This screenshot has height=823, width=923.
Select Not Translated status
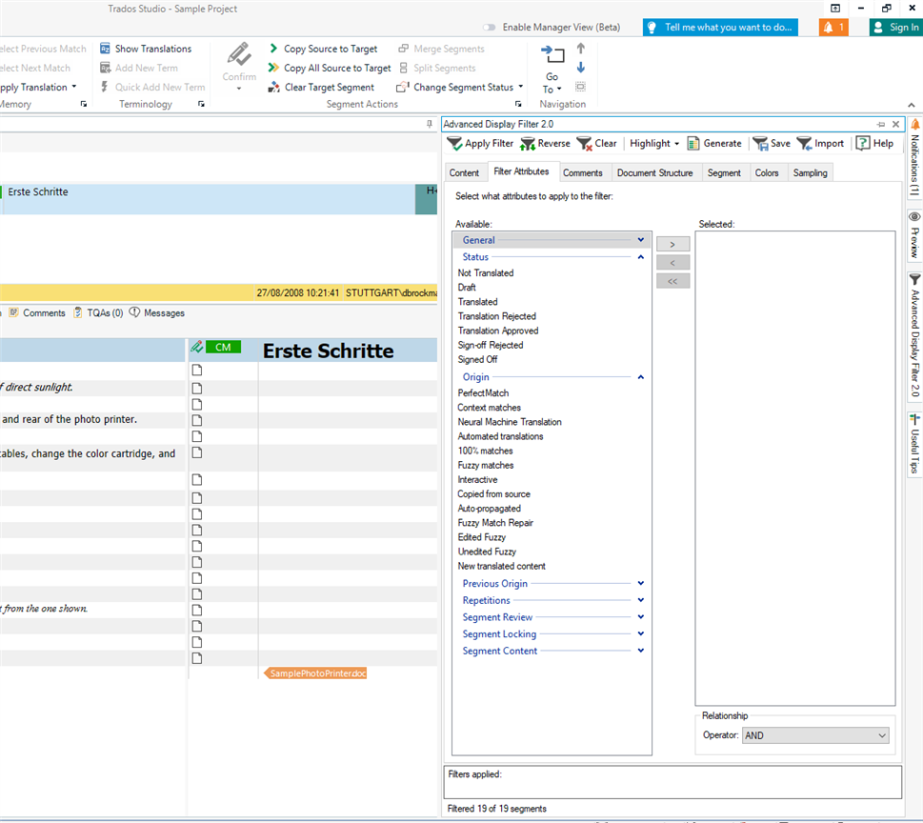tap(486, 273)
